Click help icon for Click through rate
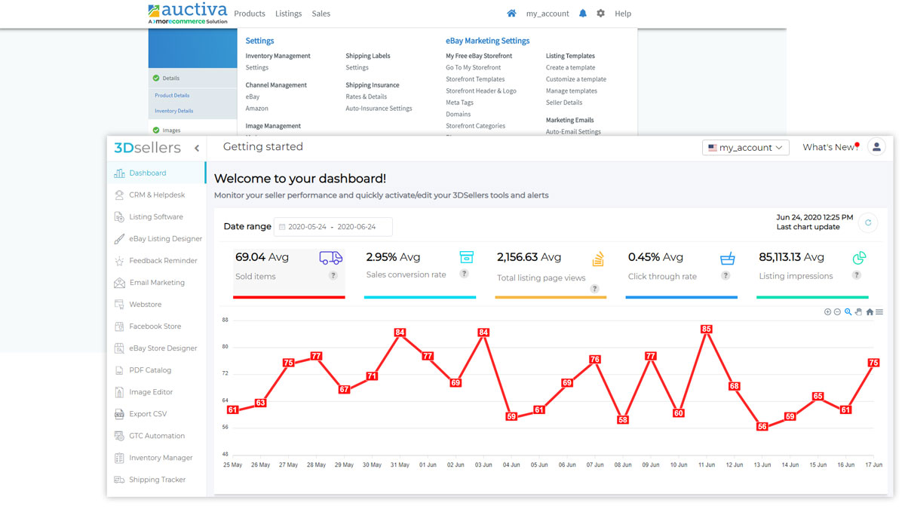The image size is (905, 509). (726, 275)
